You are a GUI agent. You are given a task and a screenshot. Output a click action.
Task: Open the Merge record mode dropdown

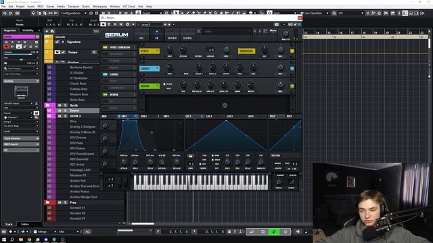(x=45, y=232)
